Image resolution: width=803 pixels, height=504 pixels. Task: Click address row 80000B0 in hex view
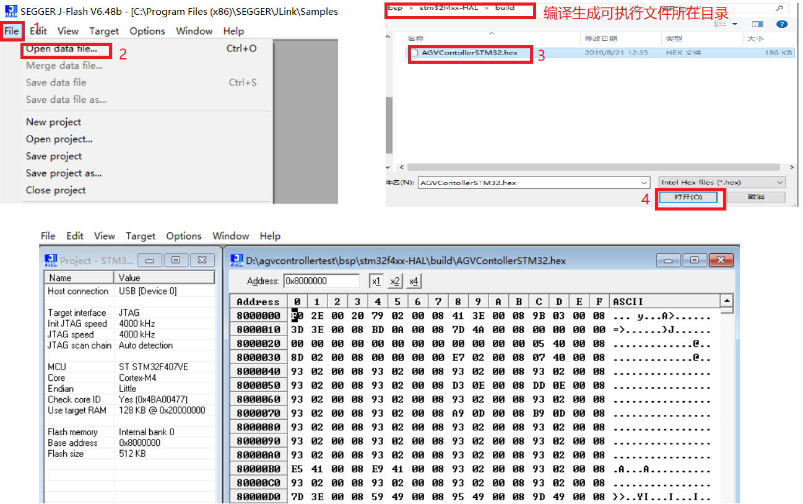(x=259, y=469)
